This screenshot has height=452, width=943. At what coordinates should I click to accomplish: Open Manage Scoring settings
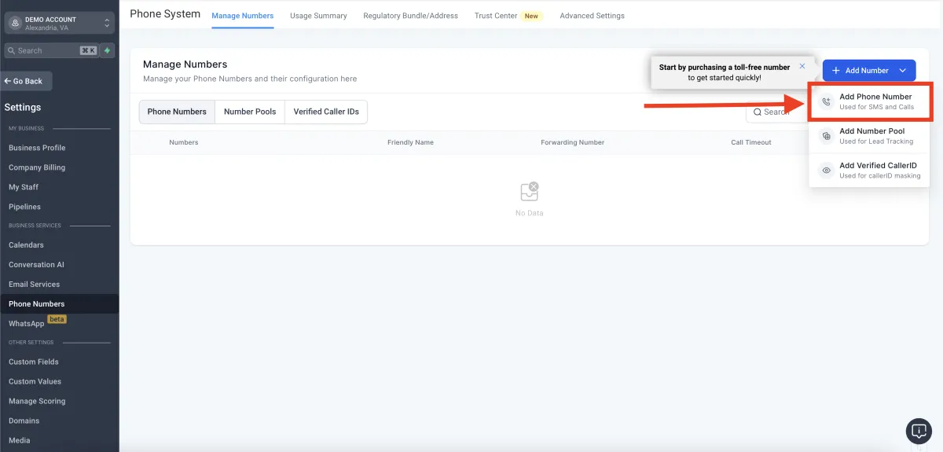[x=37, y=401]
